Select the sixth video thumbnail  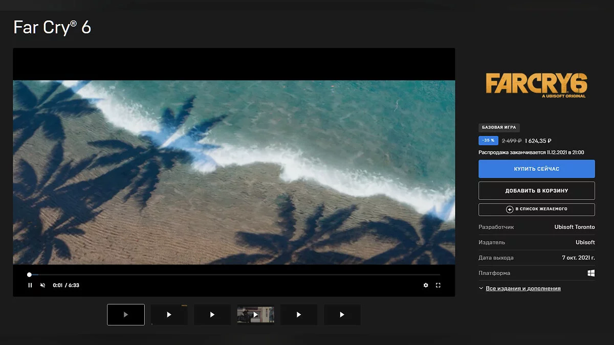coord(342,315)
